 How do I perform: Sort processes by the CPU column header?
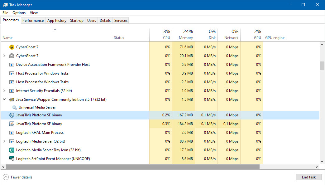(x=161, y=35)
